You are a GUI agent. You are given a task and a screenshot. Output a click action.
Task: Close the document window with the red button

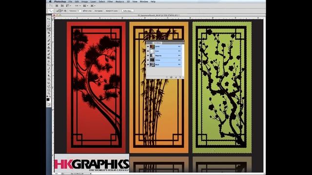pos(54,15)
